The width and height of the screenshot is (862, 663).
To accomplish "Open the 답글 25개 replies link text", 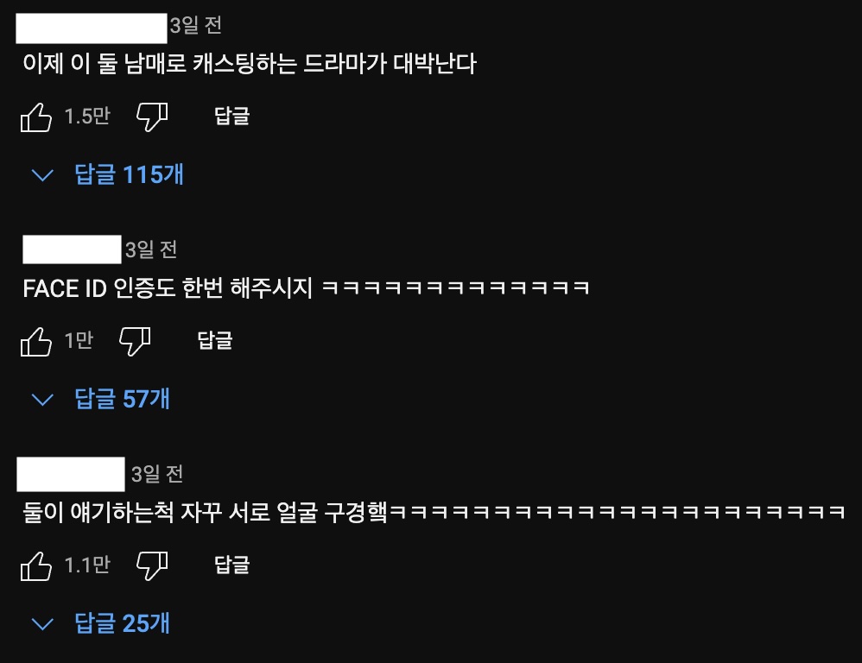I will click(122, 623).
